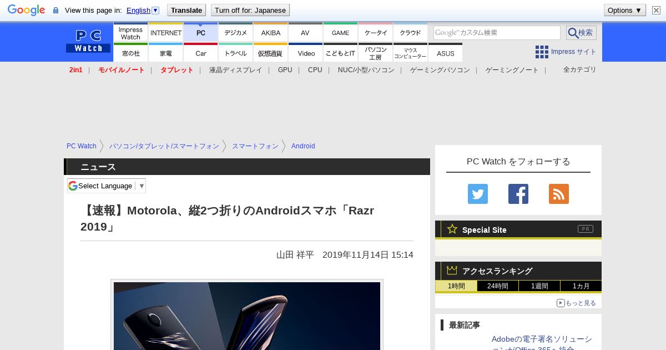Open the 家電 tab
Viewport: 666px width, 350px height.
(x=166, y=53)
